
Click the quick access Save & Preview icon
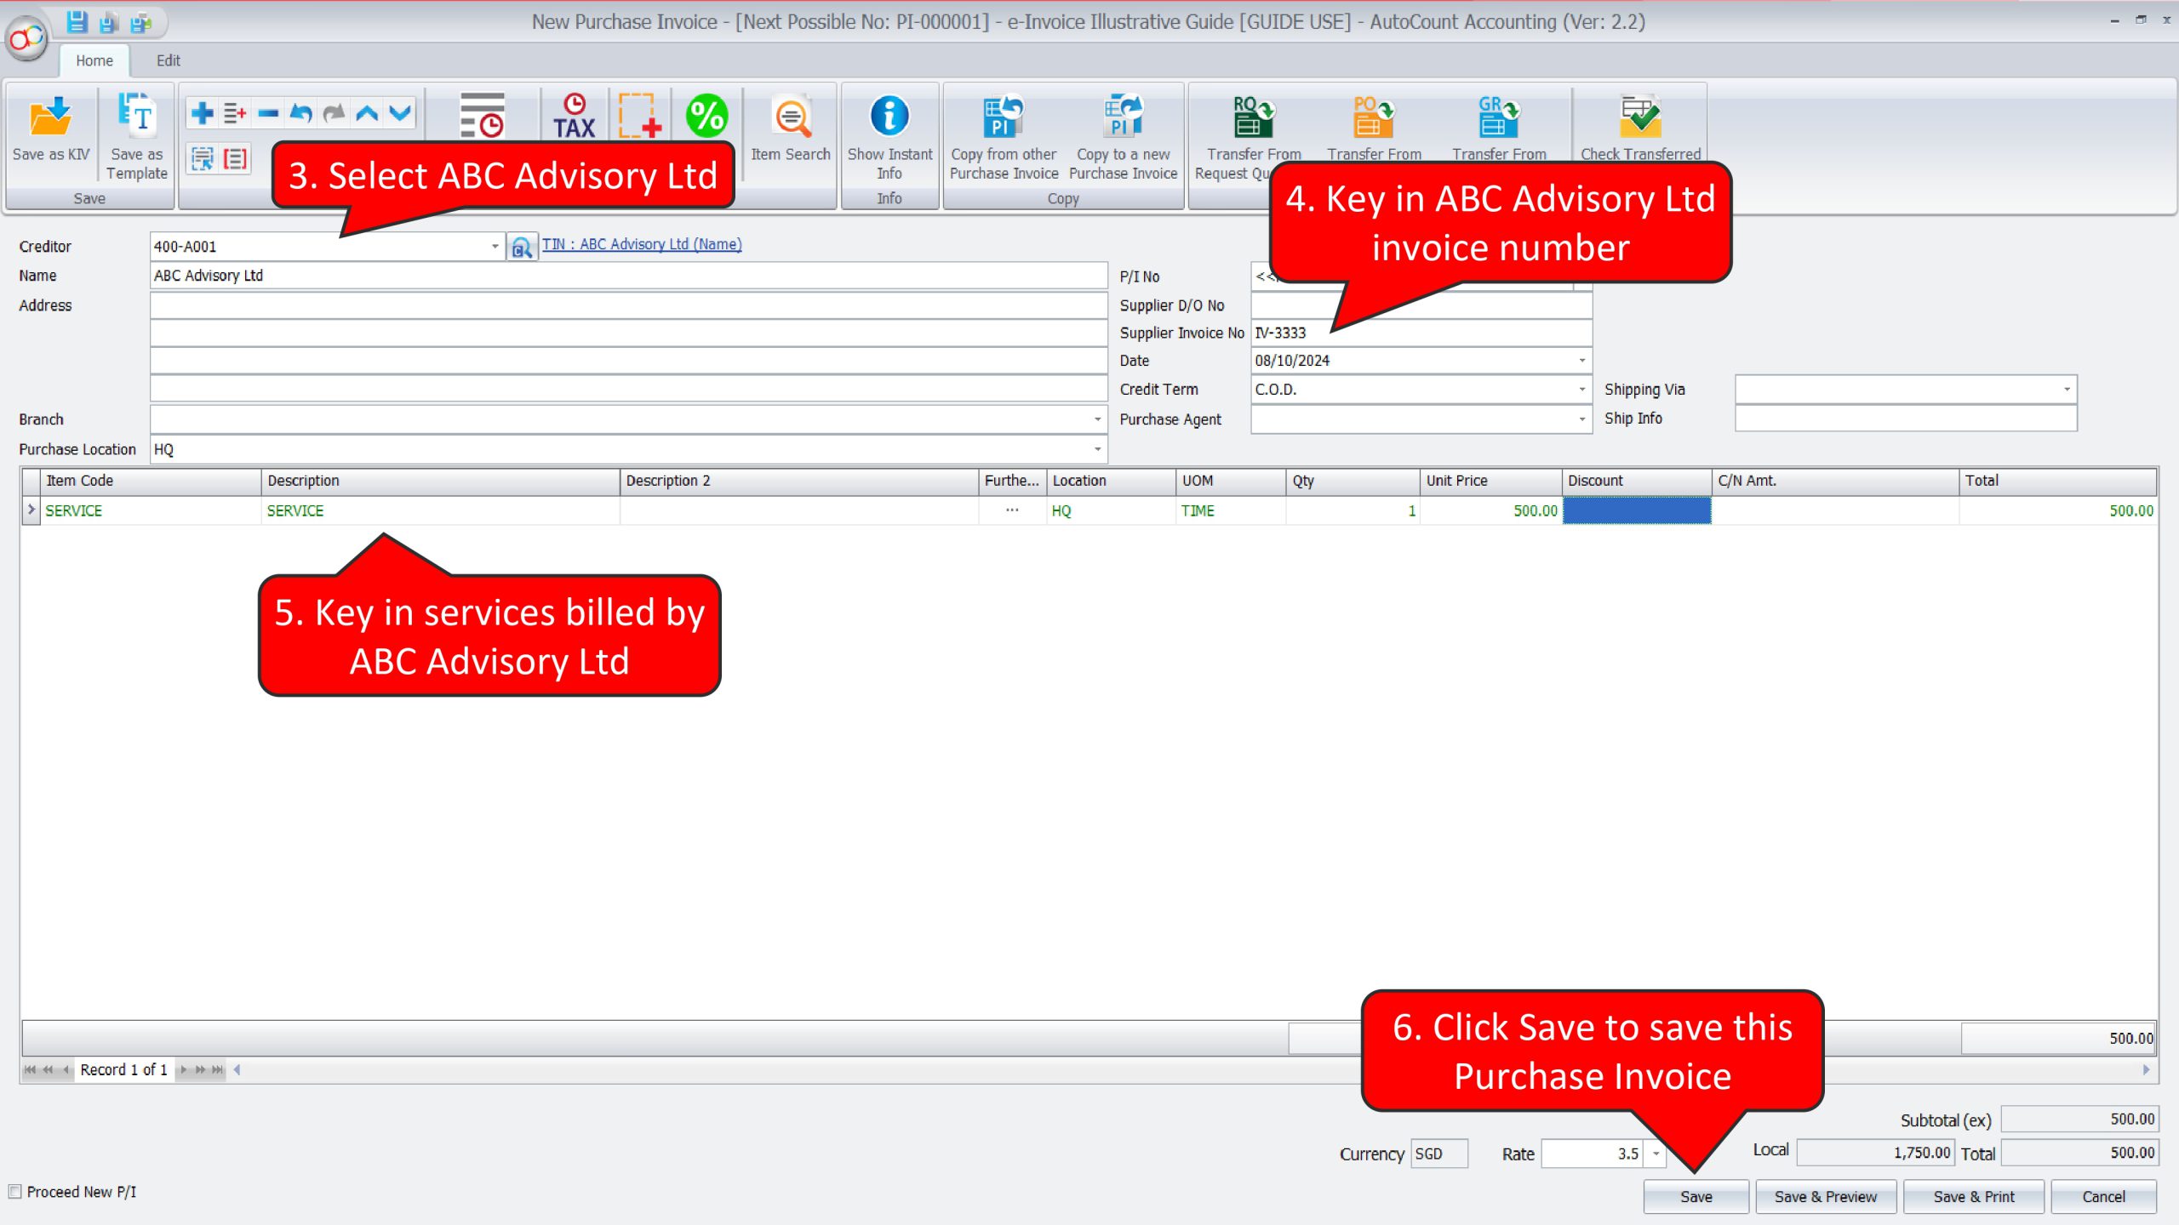pos(108,22)
